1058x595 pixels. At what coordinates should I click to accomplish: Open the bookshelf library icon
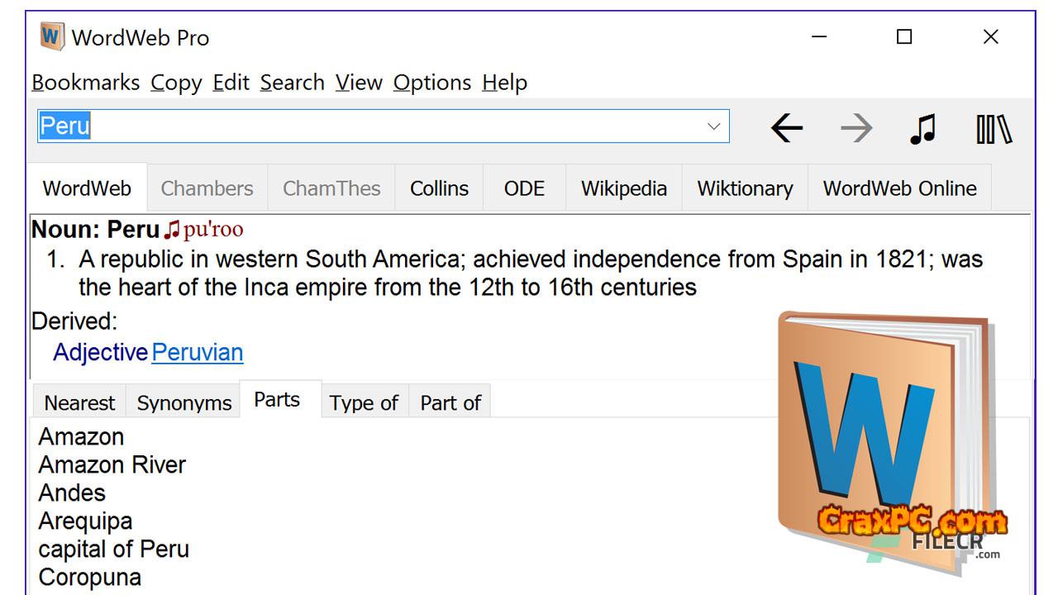click(993, 129)
